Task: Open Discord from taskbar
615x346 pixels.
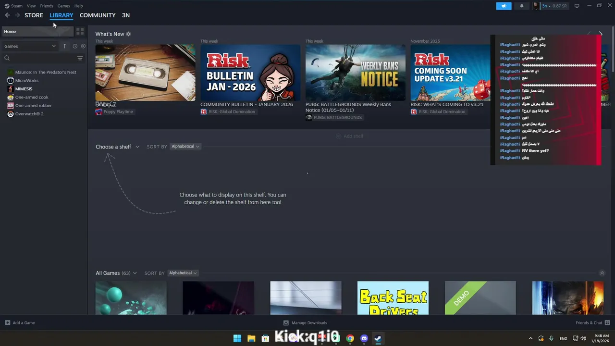Action: tap(364, 338)
